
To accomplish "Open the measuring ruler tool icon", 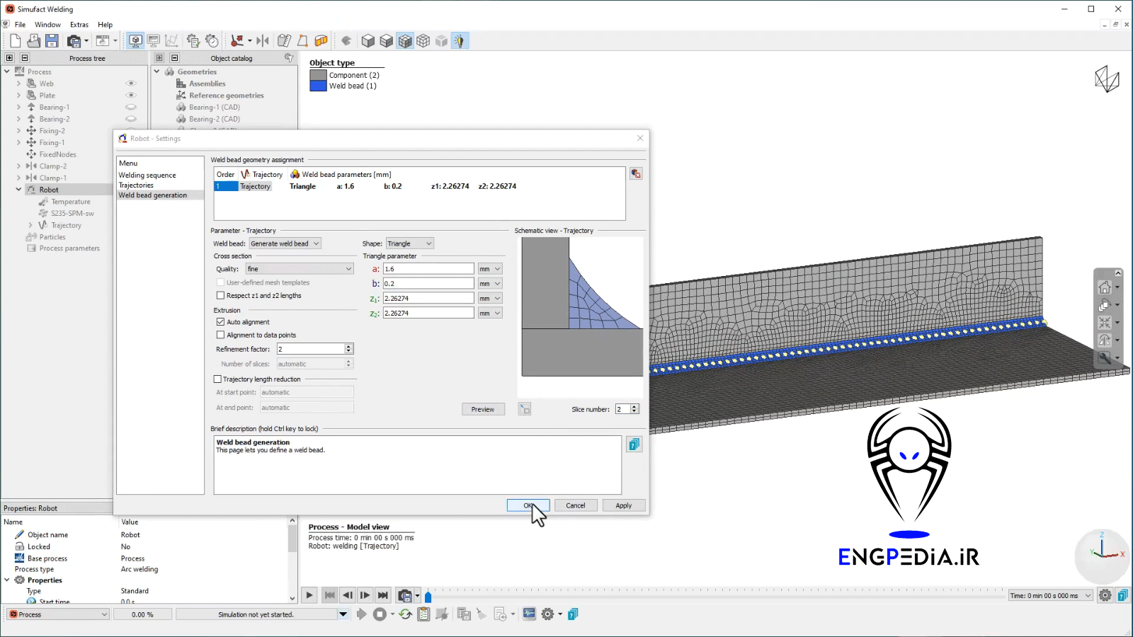I will click(x=284, y=41).
